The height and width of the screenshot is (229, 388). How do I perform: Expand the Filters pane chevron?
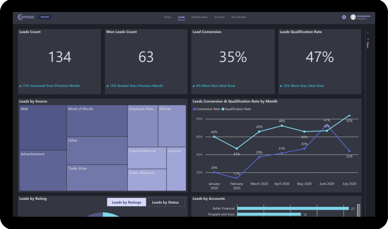click(x=368, y=33)
